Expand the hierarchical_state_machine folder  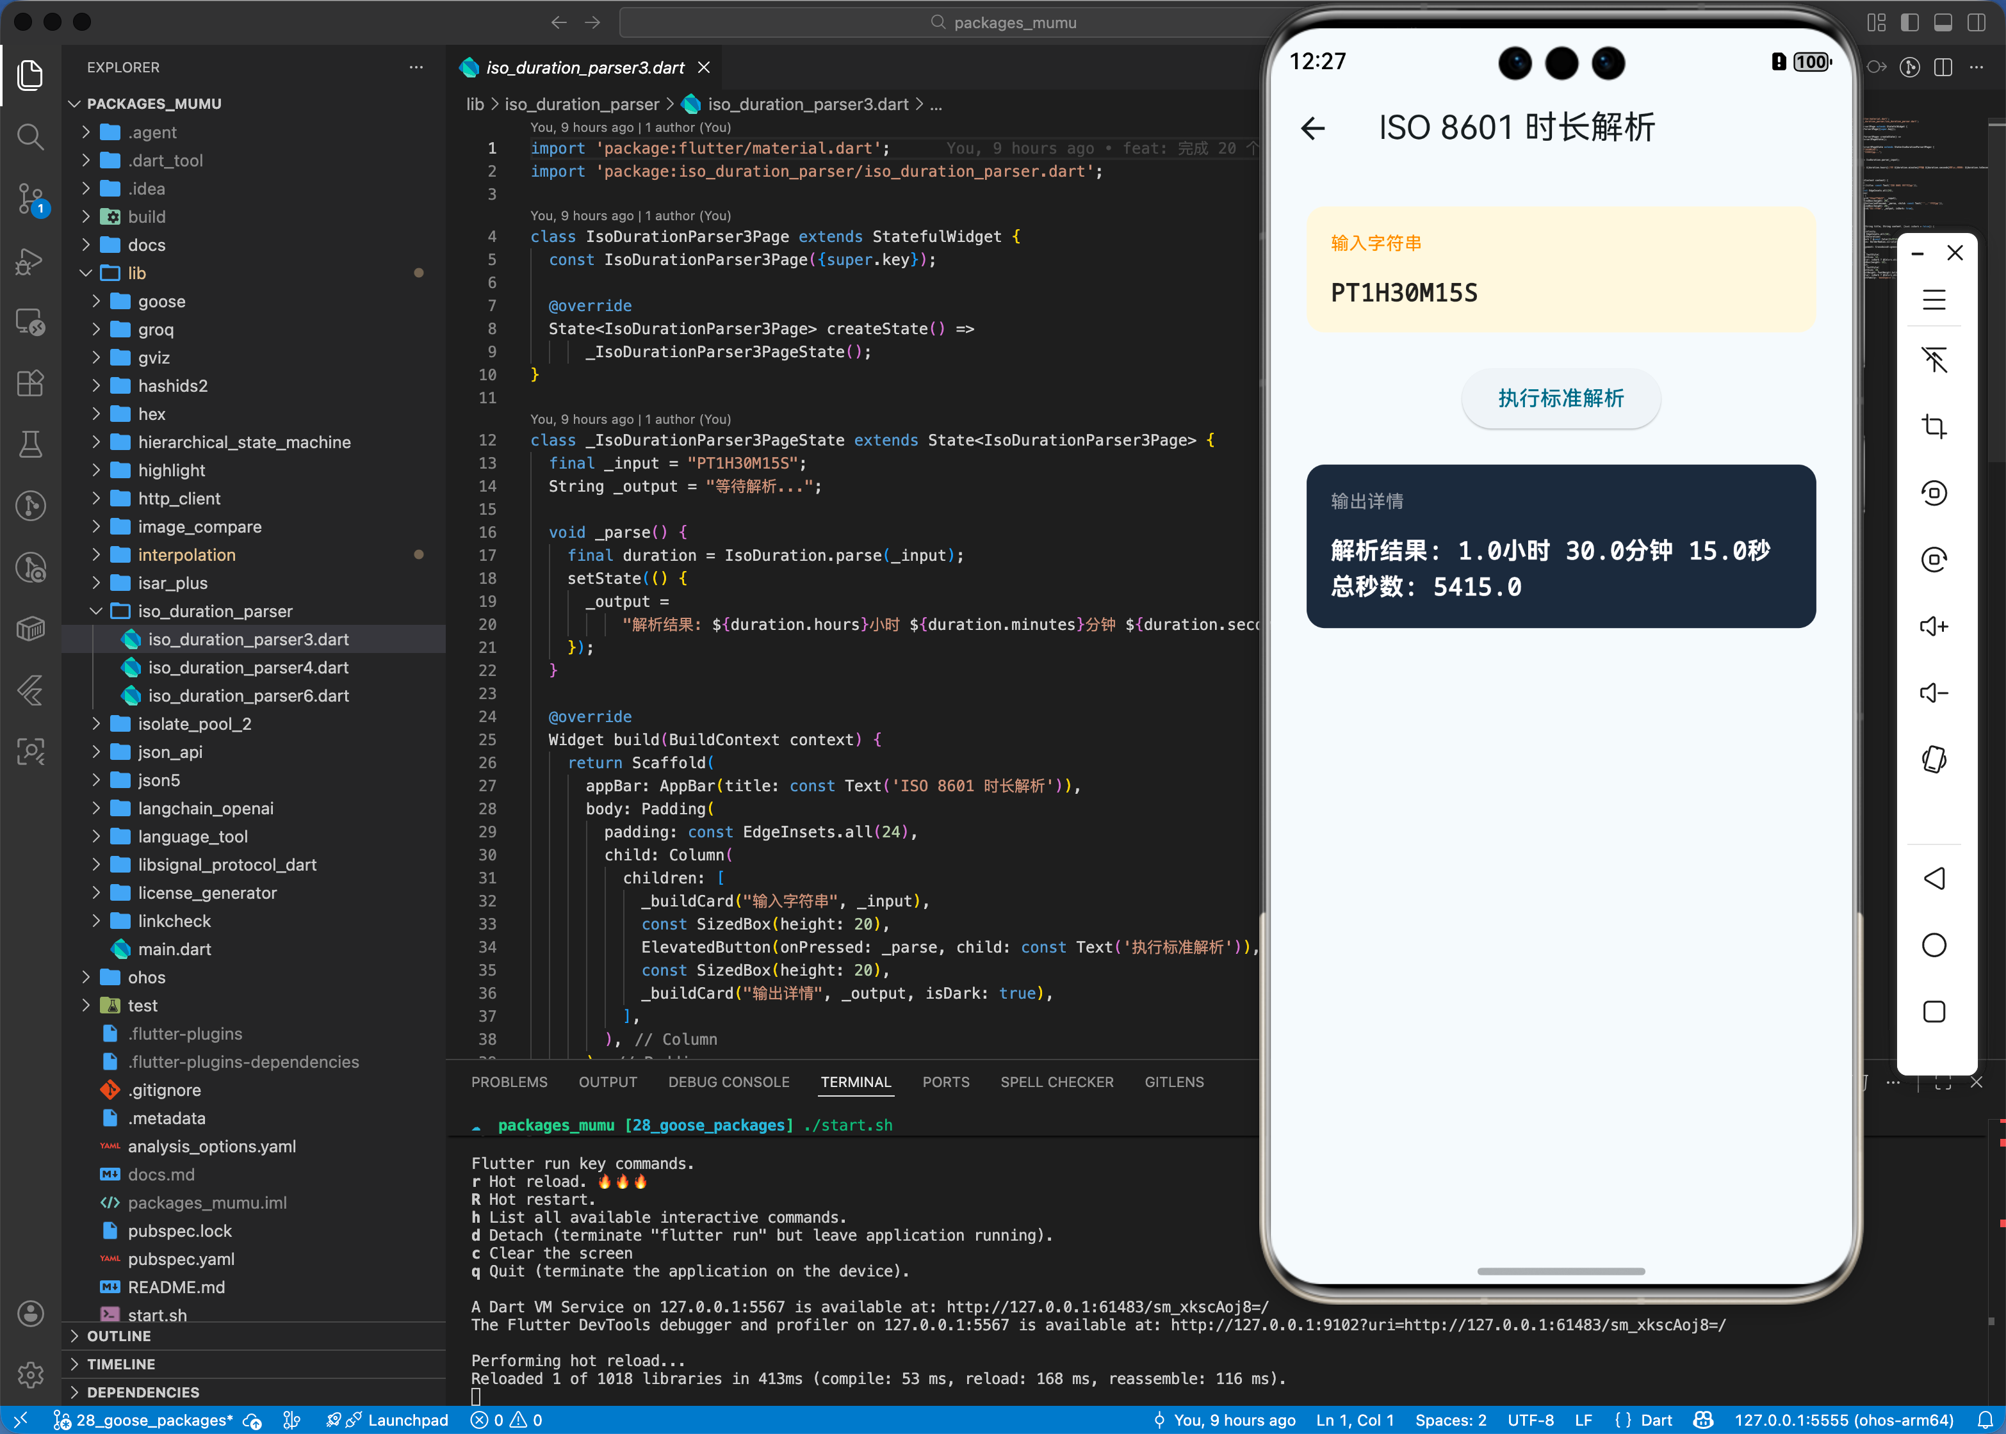(x=244, y=442)
